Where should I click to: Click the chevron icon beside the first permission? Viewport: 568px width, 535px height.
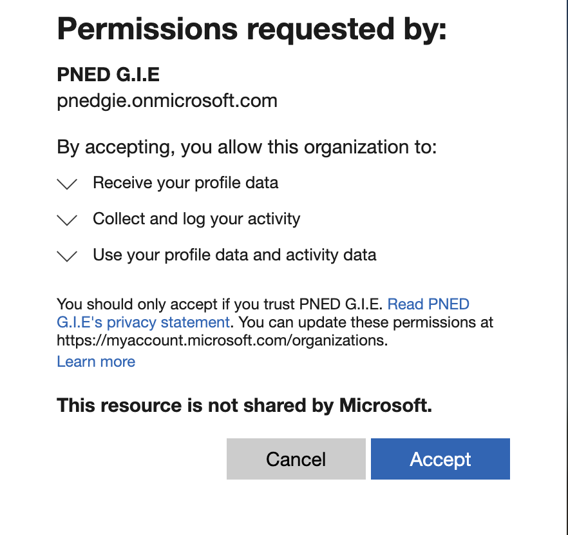[x=66, y=184]
